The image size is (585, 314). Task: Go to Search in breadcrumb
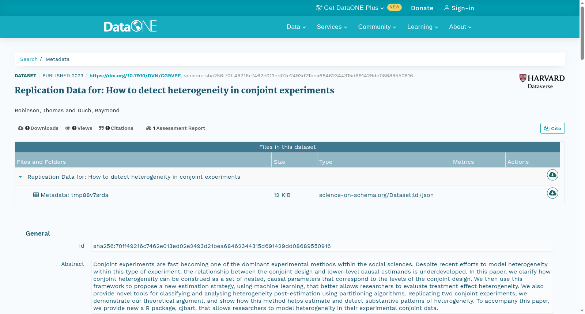coord(29,59)
